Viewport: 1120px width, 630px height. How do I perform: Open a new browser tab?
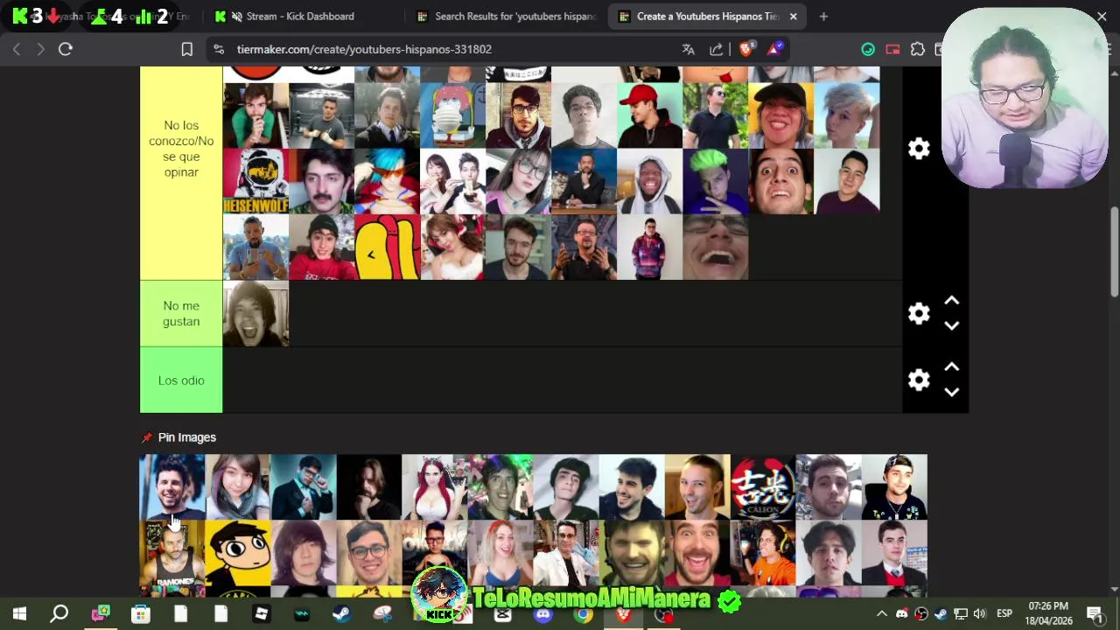[x=823, y=17]
